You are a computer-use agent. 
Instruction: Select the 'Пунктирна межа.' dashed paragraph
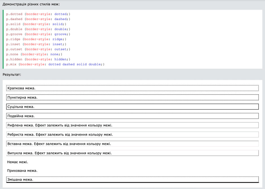tap(132, 97)
